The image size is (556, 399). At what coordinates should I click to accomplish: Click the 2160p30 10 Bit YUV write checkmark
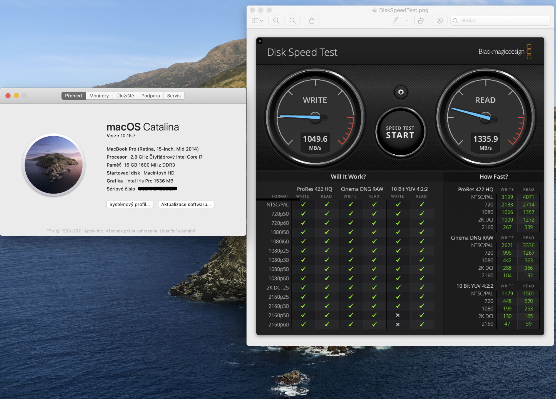click(398, 306)
